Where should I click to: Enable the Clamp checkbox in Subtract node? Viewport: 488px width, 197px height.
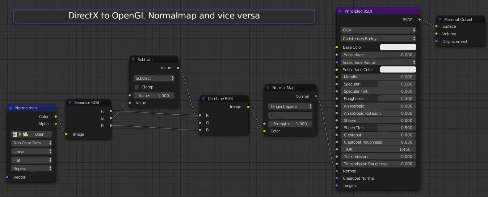[137, 87]
